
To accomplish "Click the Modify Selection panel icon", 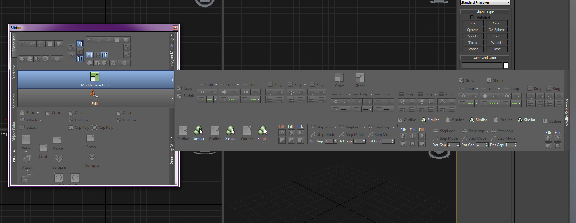I will coord(95,76).
